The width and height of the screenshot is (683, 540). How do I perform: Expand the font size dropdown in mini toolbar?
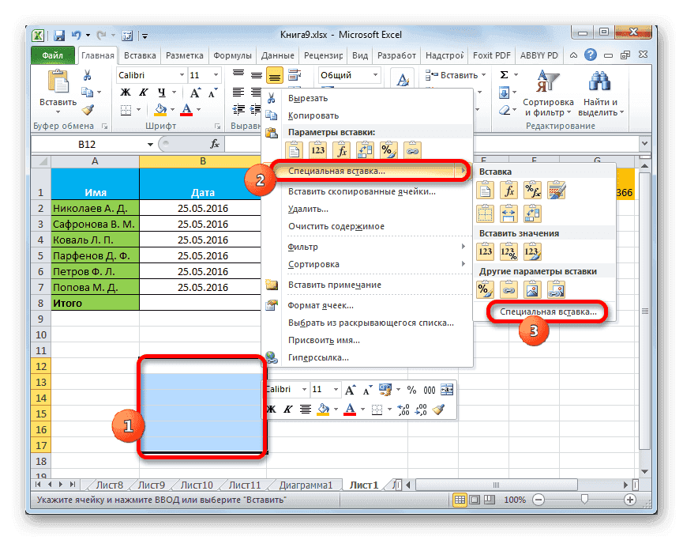click(336, 389)
